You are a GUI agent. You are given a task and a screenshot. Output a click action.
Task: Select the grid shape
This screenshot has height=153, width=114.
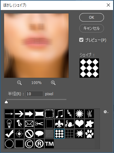pos(69,134)
